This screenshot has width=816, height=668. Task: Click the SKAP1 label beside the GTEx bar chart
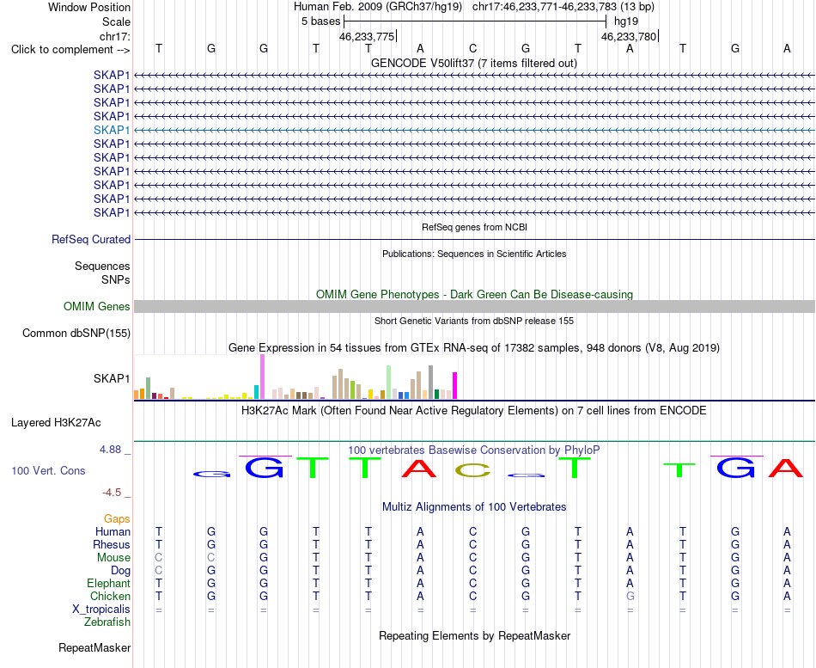pos(112,378)
